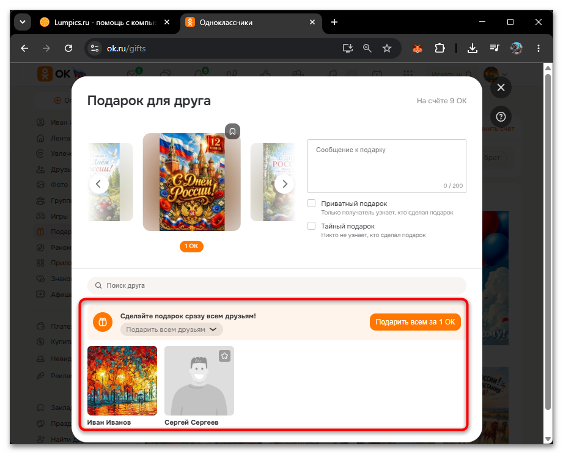Viewport: 563px width, 454px height.
Task: Open Chrome three-dot menu
Action: (x=538, y=48)
